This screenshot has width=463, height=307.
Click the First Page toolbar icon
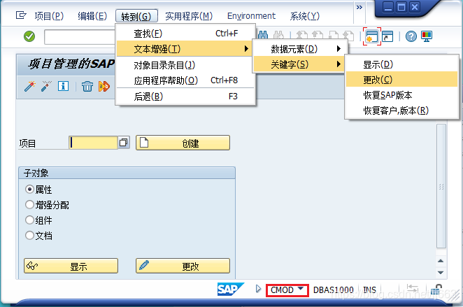click(x=301, y=36)
